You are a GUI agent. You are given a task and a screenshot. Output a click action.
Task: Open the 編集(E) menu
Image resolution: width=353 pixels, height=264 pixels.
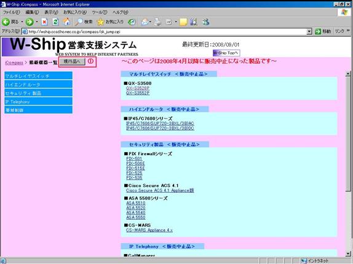pyautogui.click(x=32, y=12)
